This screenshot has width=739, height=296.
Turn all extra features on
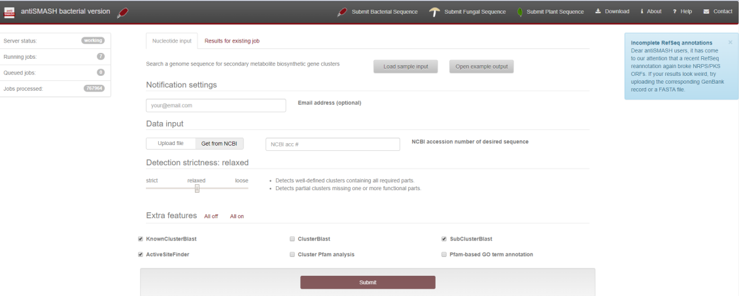(x=237, y=216)
